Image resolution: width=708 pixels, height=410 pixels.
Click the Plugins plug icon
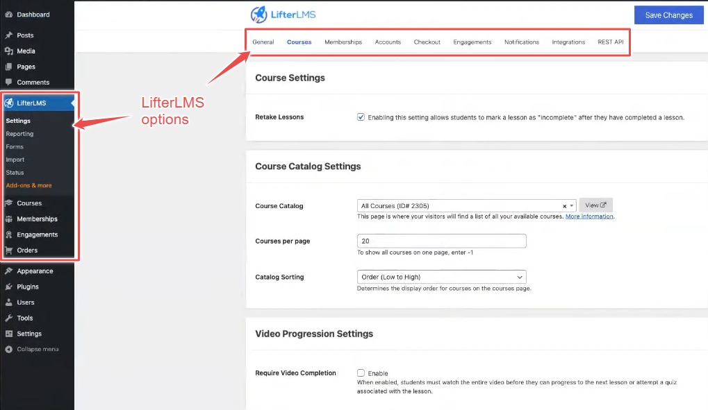[x=8, y=287]
